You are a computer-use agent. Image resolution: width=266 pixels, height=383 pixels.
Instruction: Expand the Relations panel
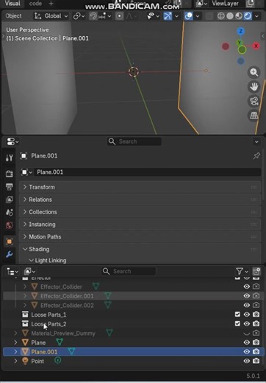(x=140, y=200)
